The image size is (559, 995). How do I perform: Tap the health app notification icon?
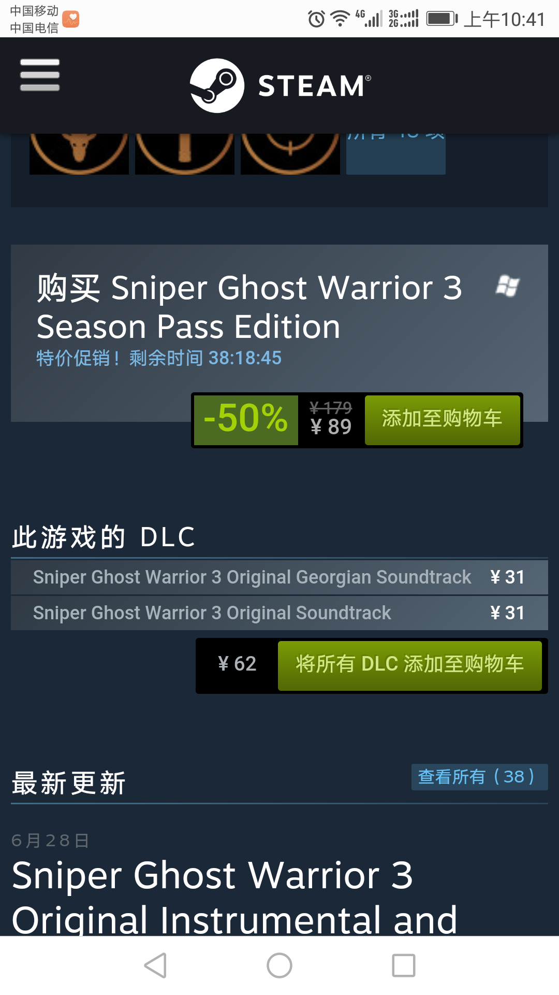point(71,19)
